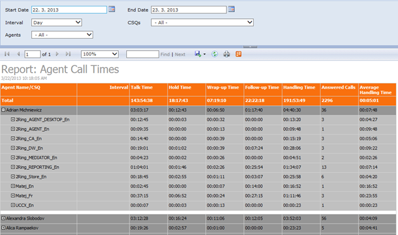Click the Answered Calls column header

tap(339, 90)
